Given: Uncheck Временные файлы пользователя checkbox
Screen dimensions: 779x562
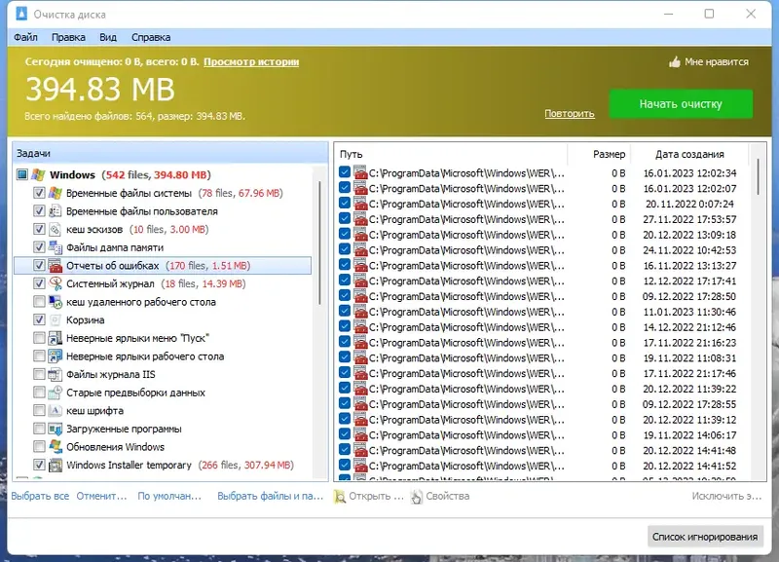Looking at the screenshot, I should click(x=39, y=211).
